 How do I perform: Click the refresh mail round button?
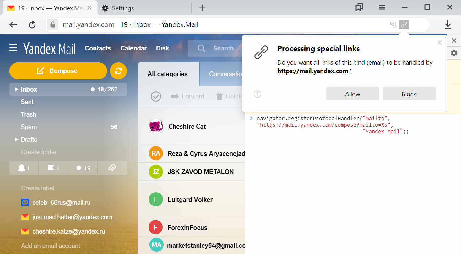tap(118, 71)
